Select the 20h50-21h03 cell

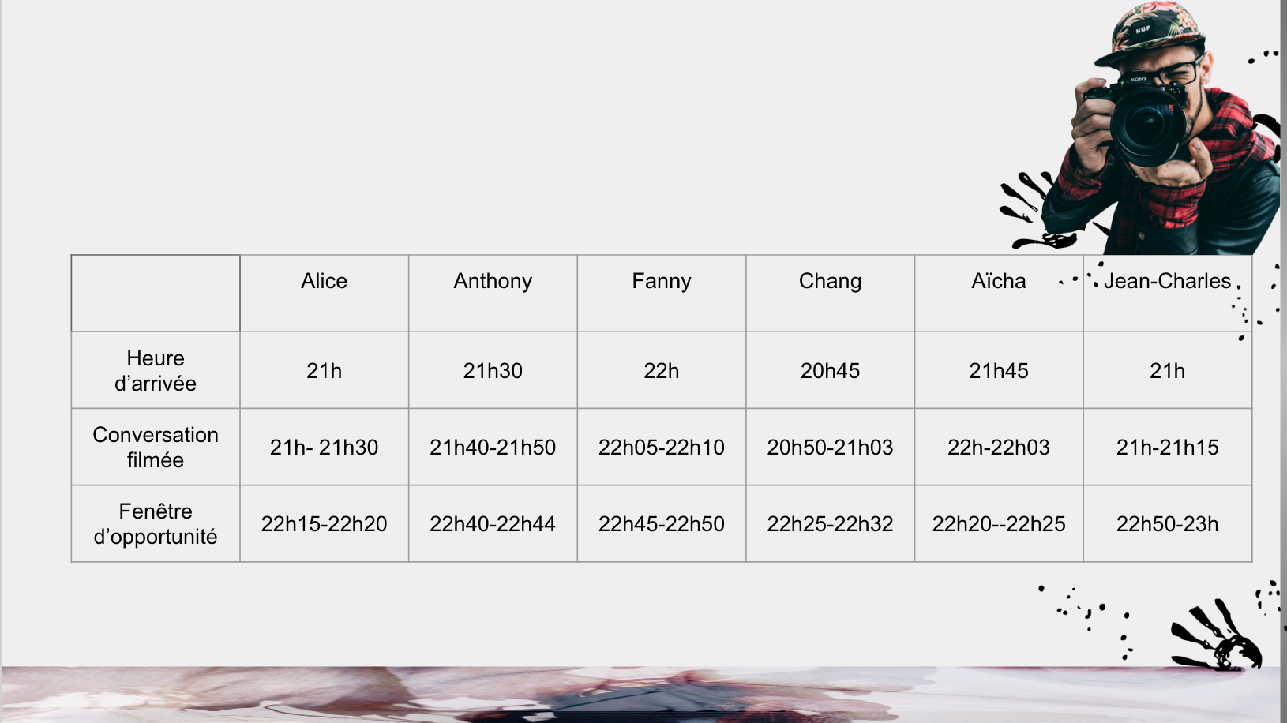click(x=830, y=447)
